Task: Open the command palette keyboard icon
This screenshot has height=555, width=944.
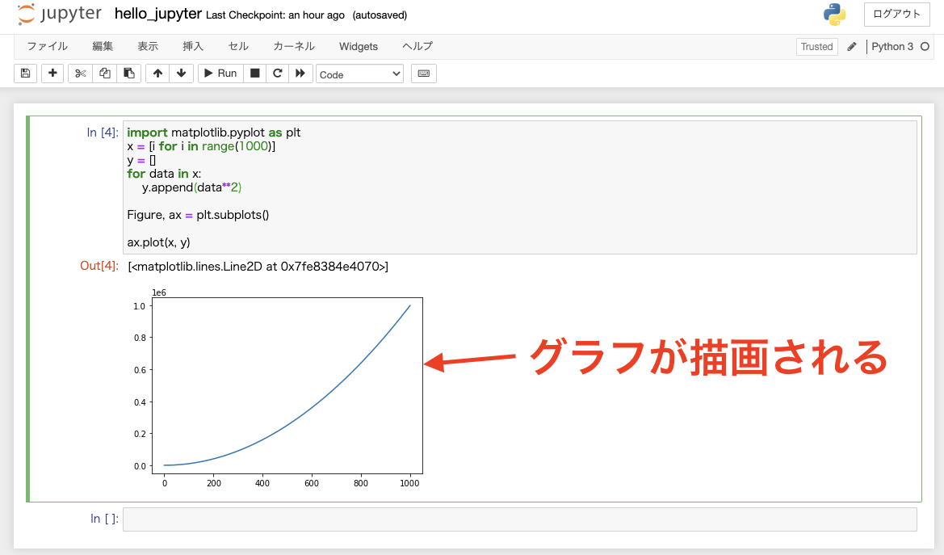Action: coord(424,74)
